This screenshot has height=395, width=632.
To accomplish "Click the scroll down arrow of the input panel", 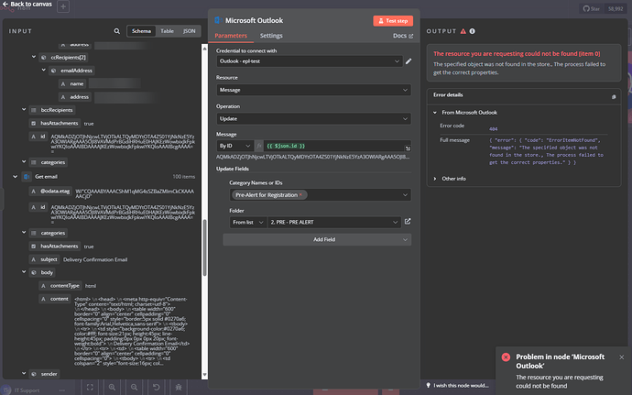I will pos(205,375).
